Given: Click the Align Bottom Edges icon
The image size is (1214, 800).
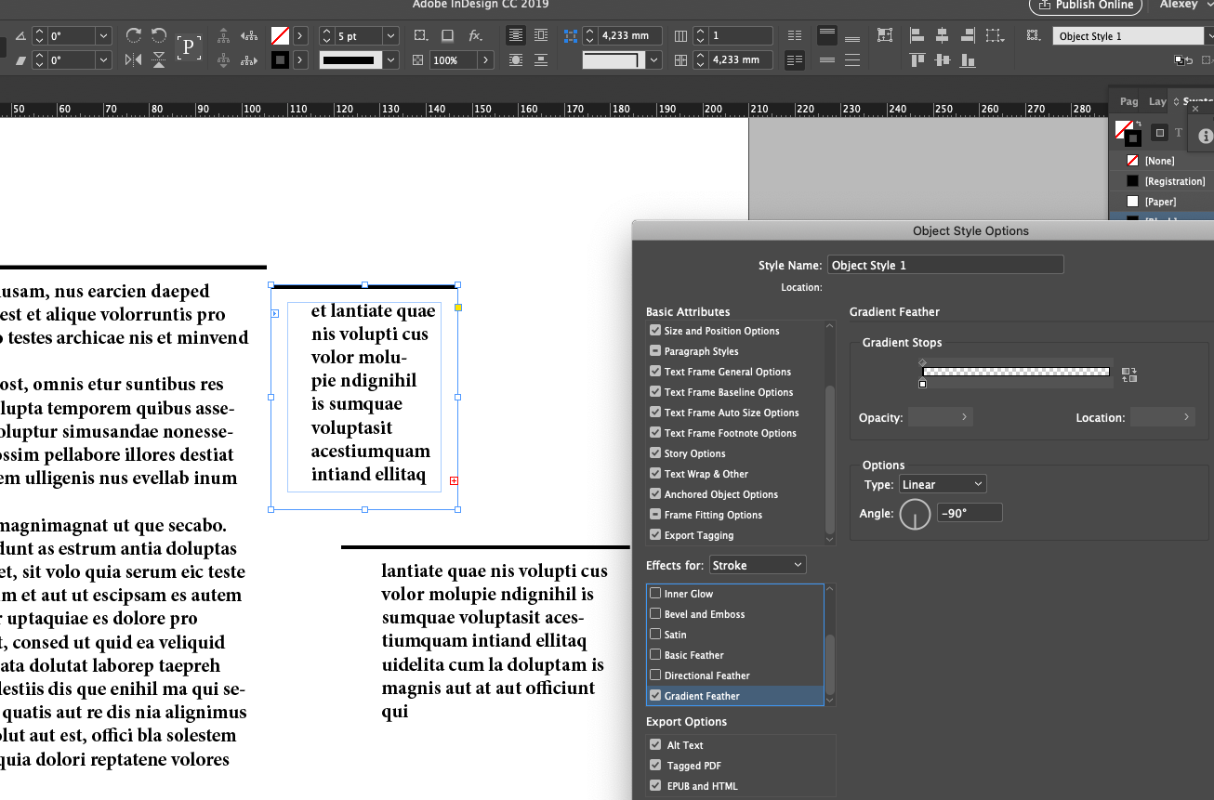Looking at the screenshot, I should pyautogui.click(x=968, y=59).
